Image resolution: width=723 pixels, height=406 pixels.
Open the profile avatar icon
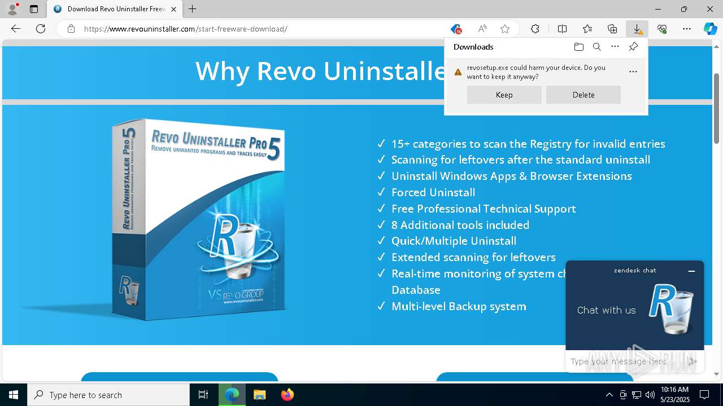coord(12,9)
